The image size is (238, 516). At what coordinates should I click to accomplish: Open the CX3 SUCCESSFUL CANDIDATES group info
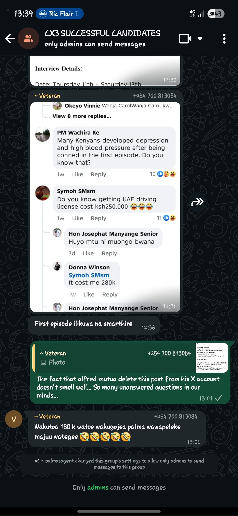103,33
